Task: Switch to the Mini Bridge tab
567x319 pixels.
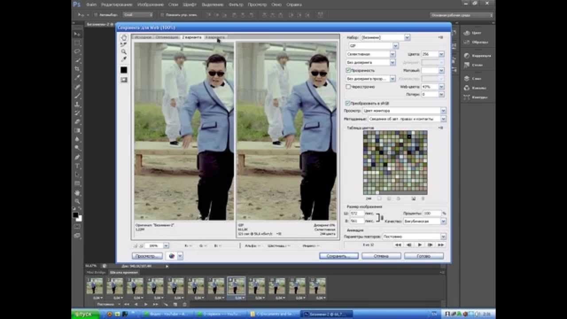Action: 96,272
